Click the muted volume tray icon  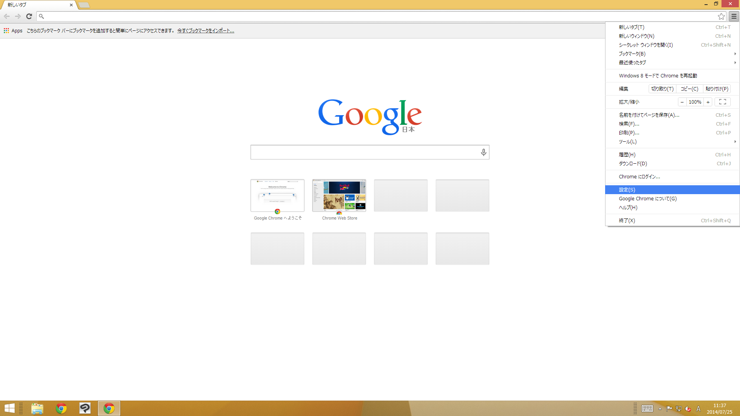pos(688,409)
